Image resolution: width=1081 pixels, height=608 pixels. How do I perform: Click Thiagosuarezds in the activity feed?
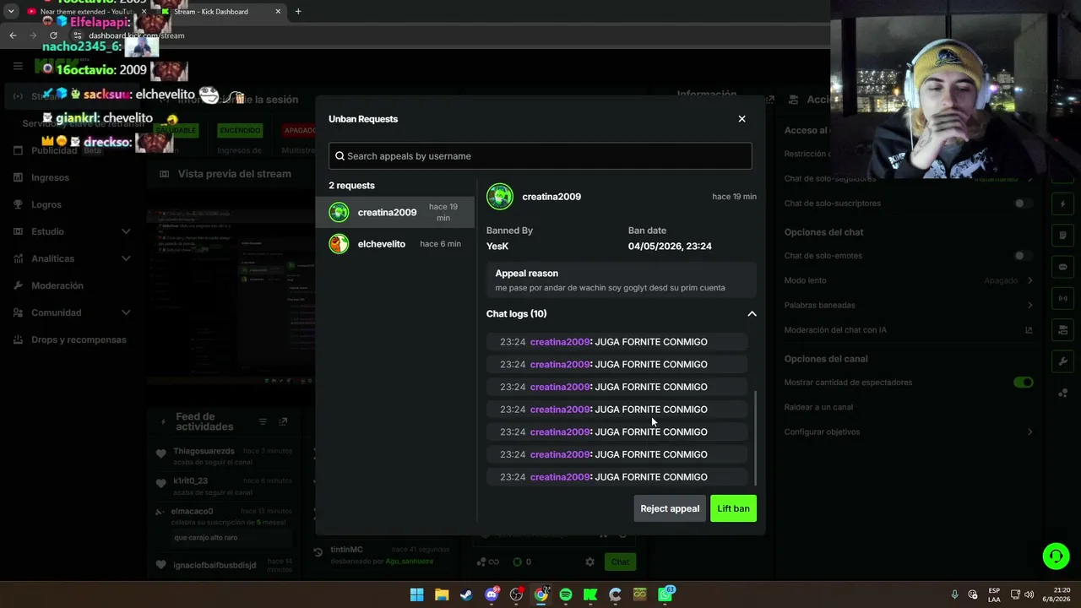coord(204,452)
